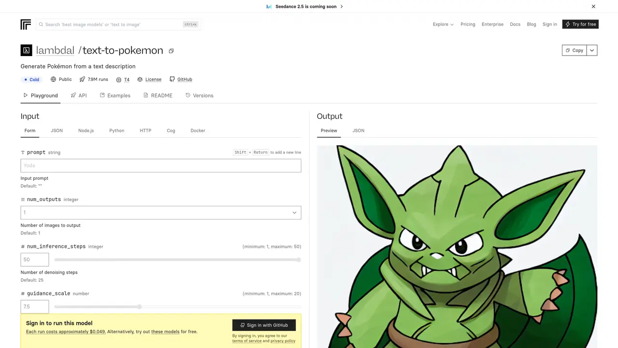Select the JSON input tab
Screen dimensions: 618x348
(57, 130)
